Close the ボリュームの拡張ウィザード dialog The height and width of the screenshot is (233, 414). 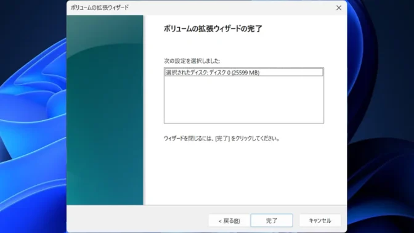(339, 7)
